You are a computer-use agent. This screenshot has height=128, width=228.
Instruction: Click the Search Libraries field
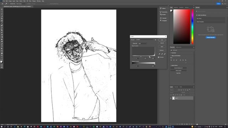click(211, 11)
